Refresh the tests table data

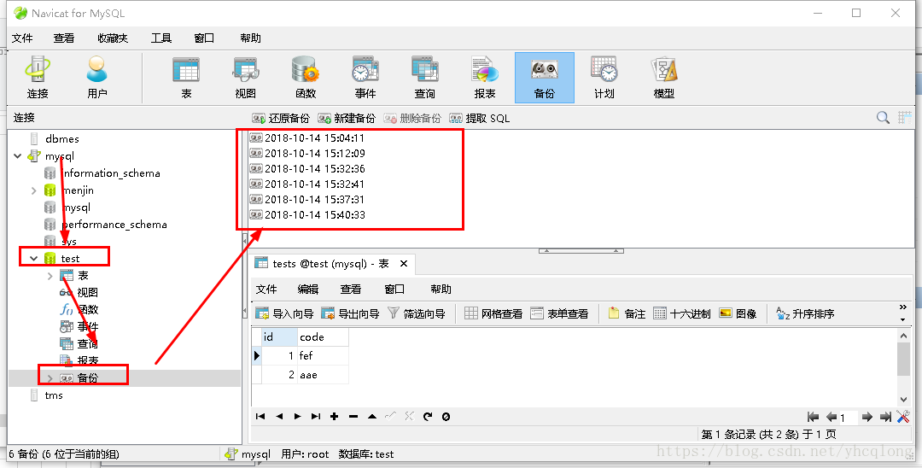coord(428,416)
